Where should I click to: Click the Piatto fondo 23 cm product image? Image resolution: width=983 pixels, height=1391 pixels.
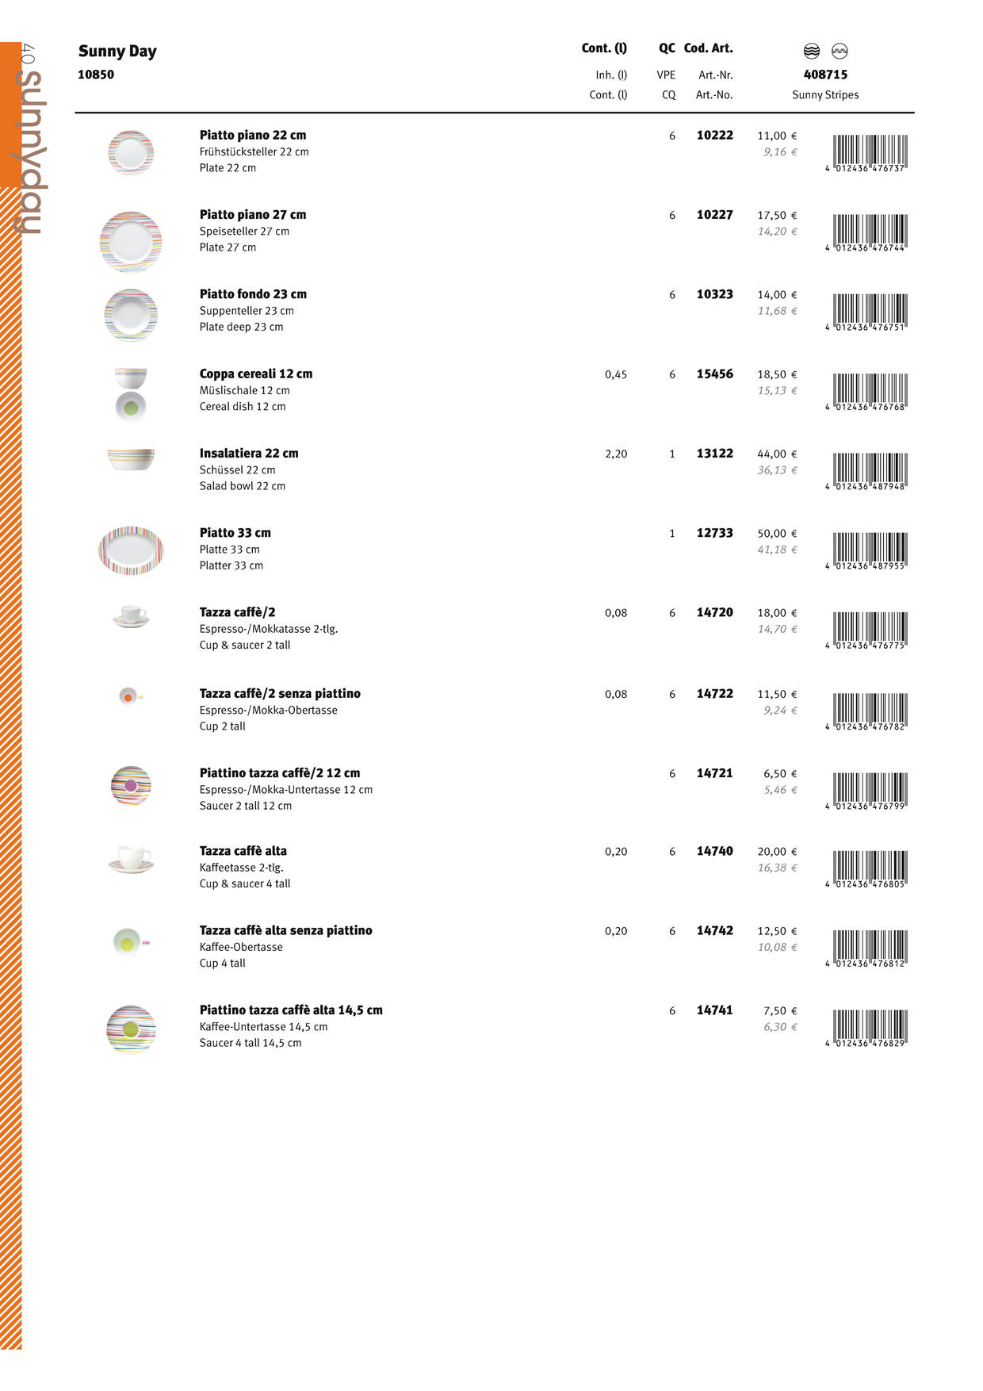131,316
